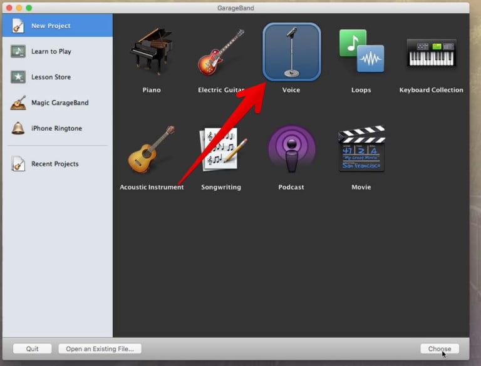
Task: Zoom GarageBand window with green button
Action: click(29, 8)
